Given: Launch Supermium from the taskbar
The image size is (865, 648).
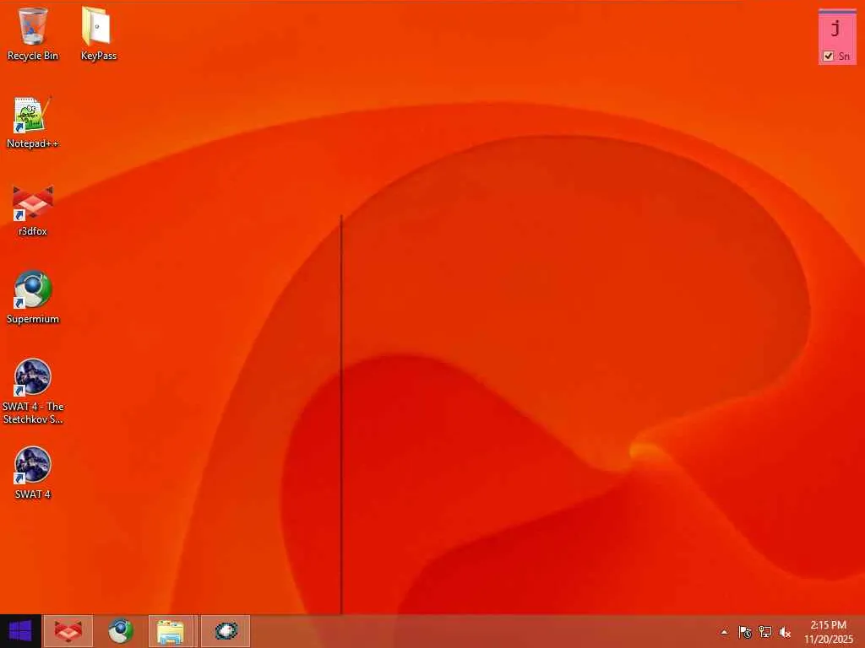Looking at the screenshot, I should click(120, 631).
